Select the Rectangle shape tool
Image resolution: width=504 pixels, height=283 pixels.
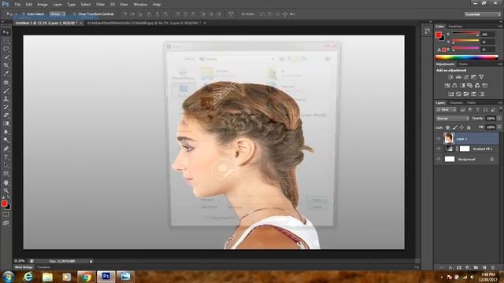[x=6, y=174]
